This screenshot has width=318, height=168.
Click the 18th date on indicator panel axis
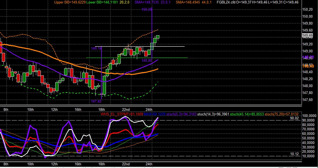(x=101, y=164)
